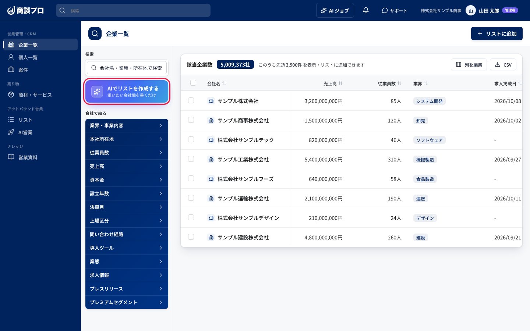Click the sort icon next to 会社名
Screen dimensions: 530x331
[224, 83]
